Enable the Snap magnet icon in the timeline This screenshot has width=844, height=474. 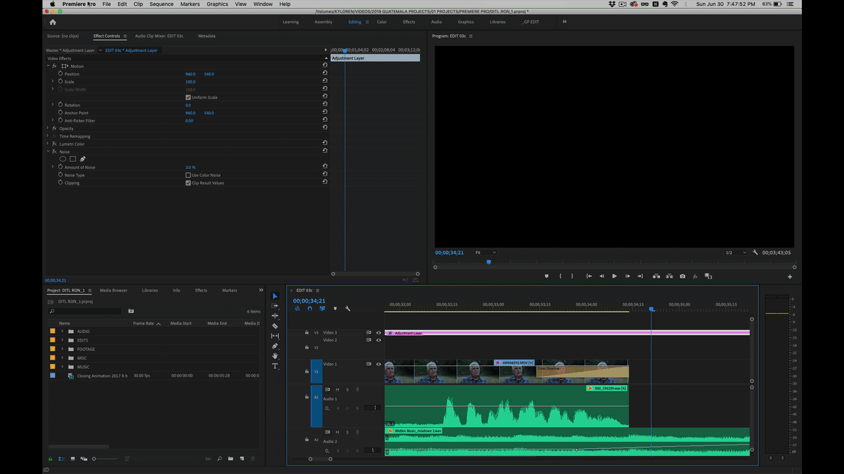(x=309, y=309)
